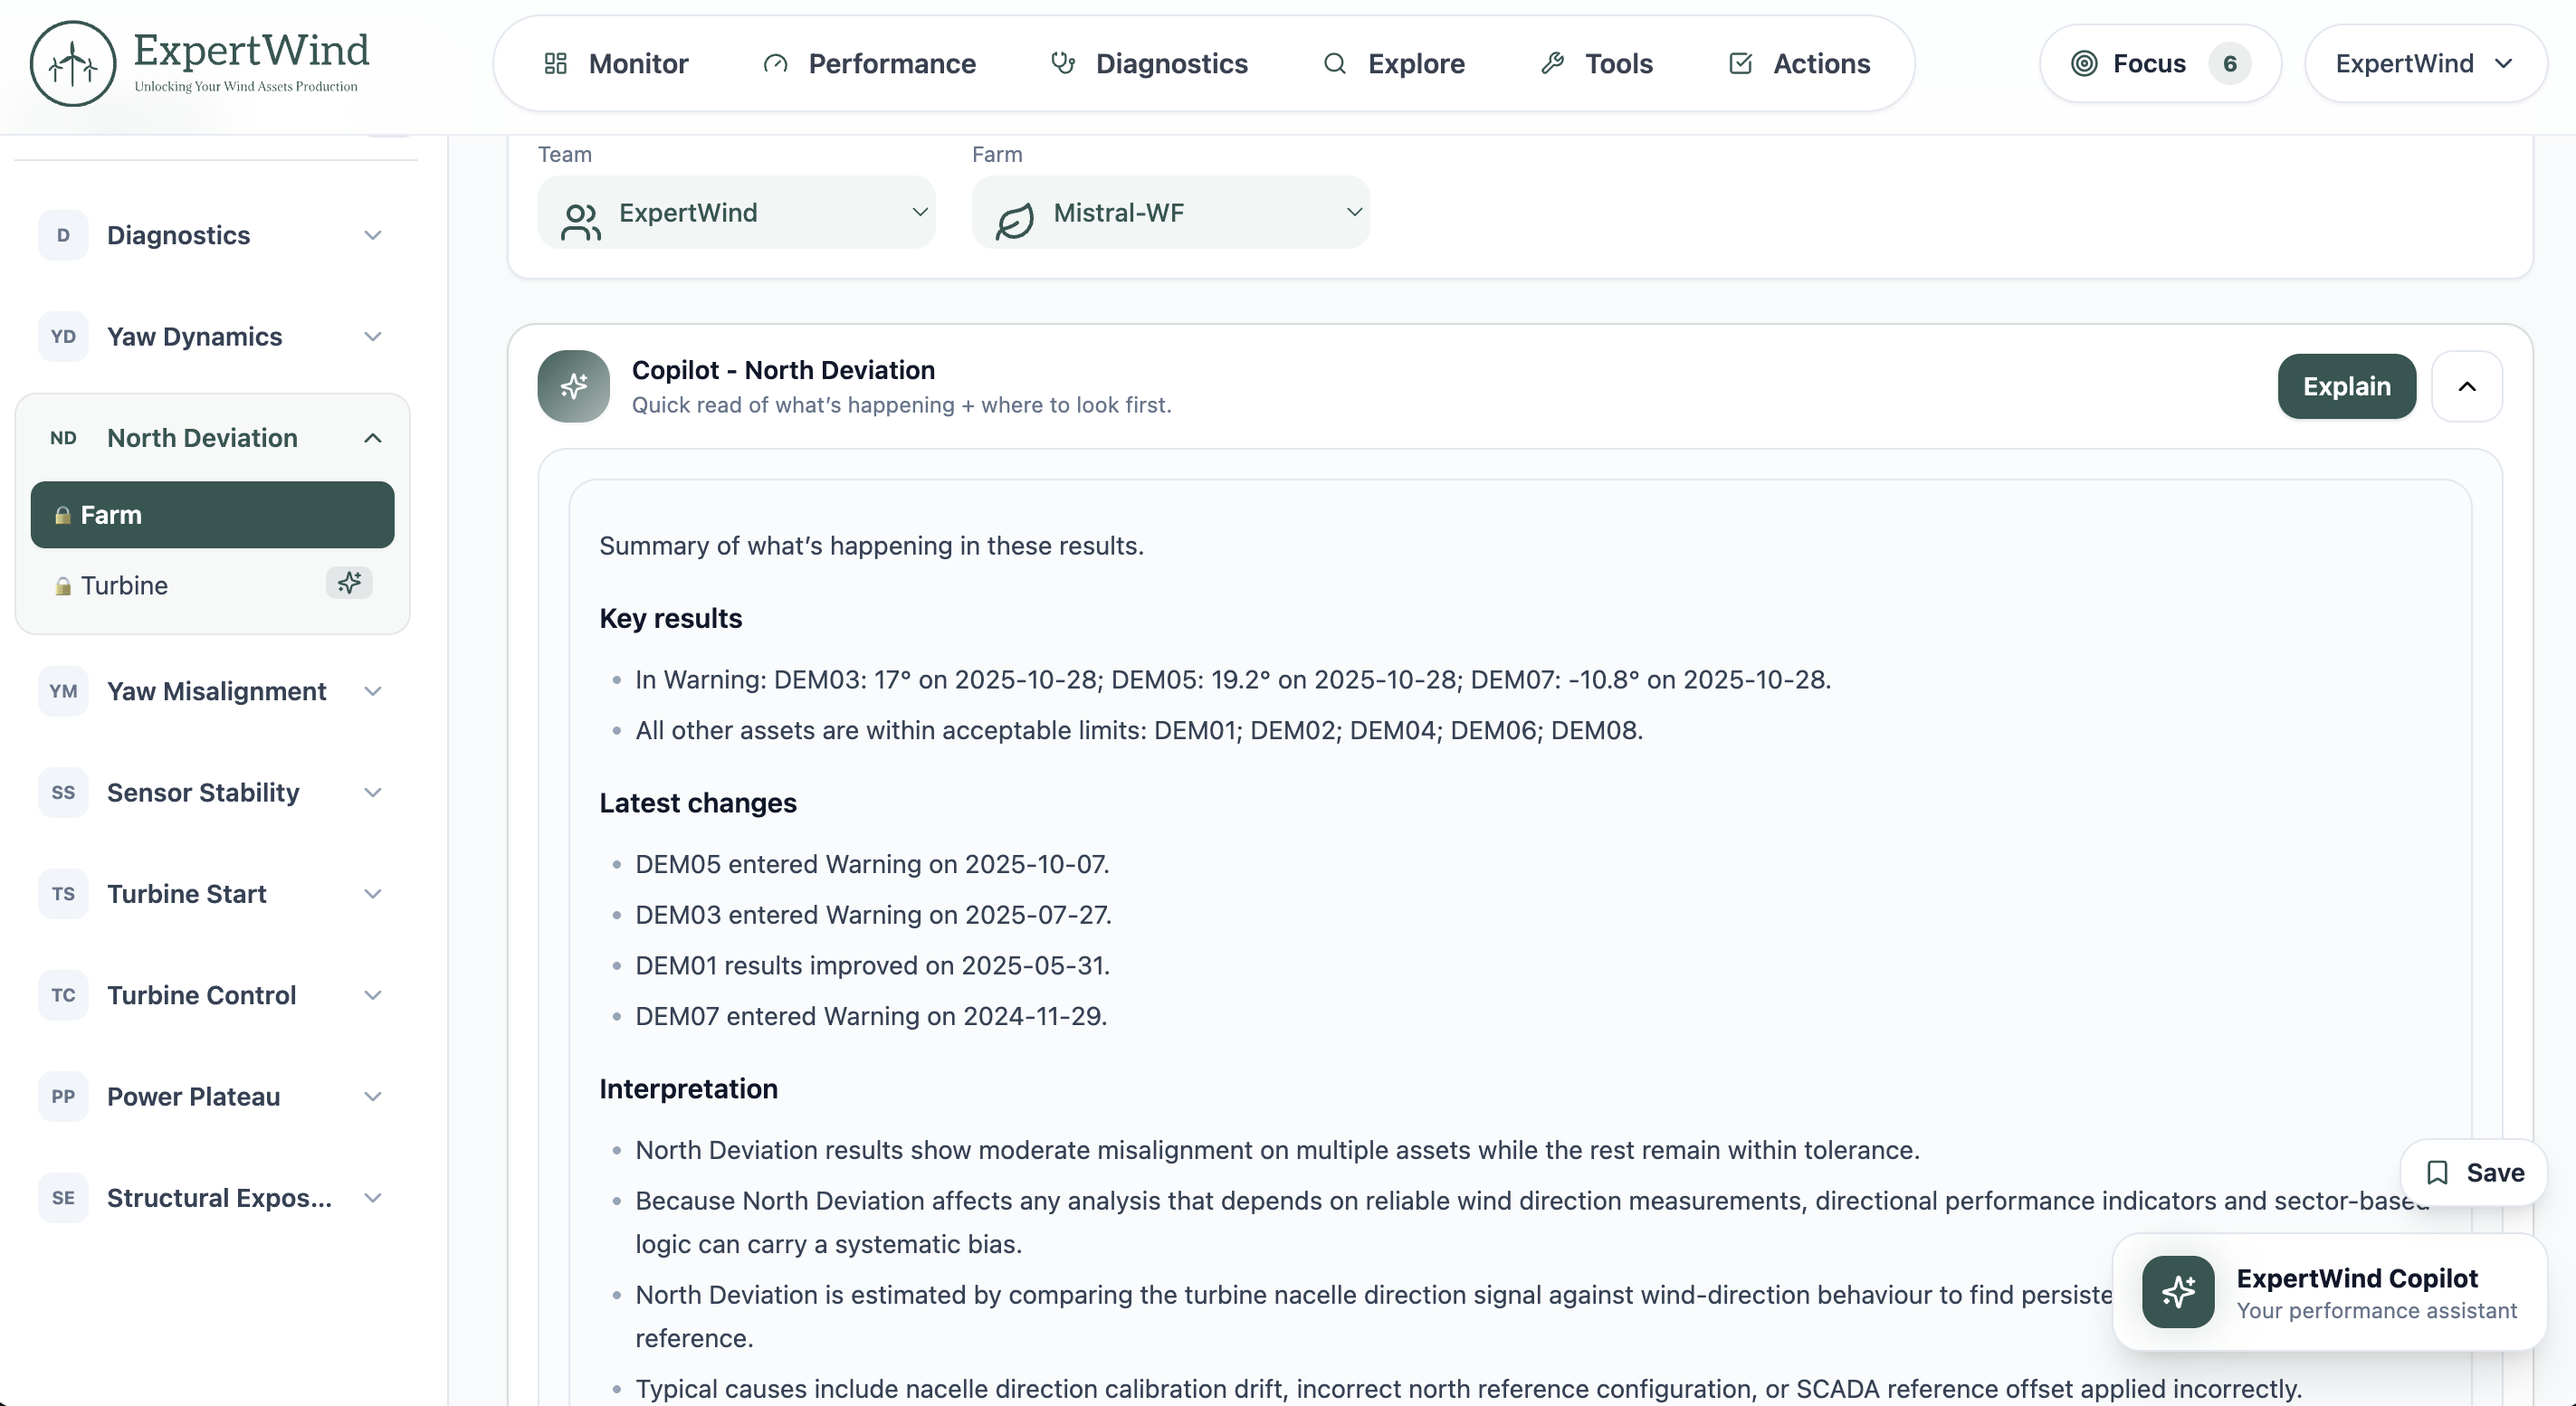Open the ExpertWind Copilot assistant icon
This screenshot has height=1406, width=2576.
click(x=2177, y=1292)
